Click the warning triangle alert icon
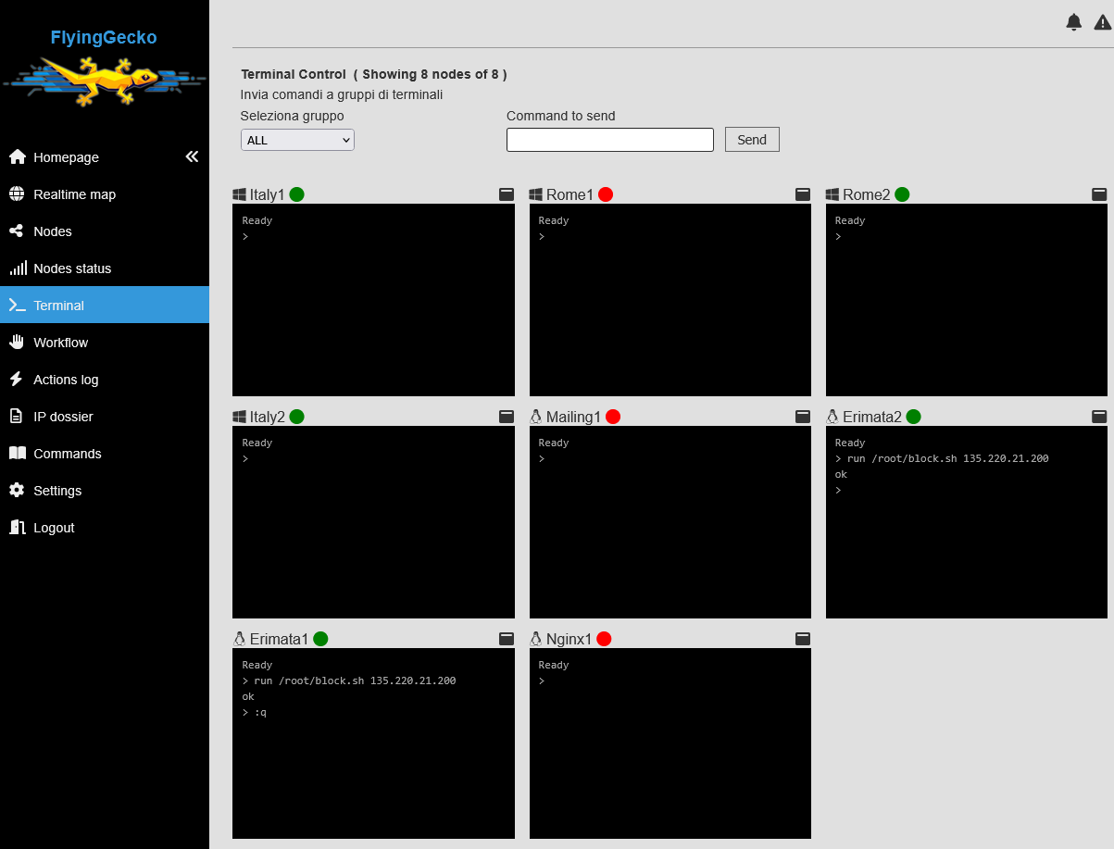1114x849 pixels. click(1102, 22)
